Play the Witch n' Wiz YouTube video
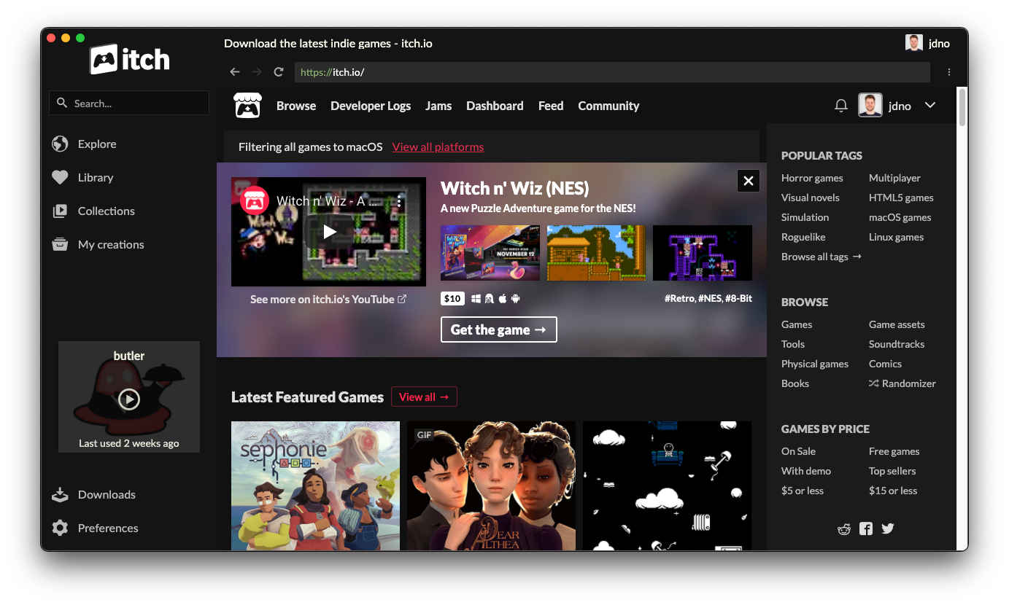This screenshot has height=605, width=1009. point(329,232)
